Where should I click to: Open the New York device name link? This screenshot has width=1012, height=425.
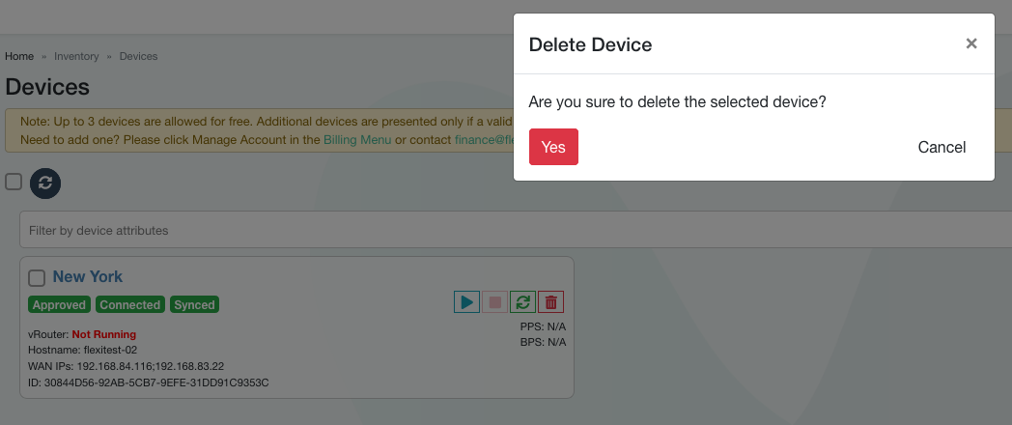tap(87, 276)
